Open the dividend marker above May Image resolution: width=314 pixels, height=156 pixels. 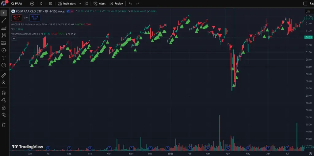point(248,148)
